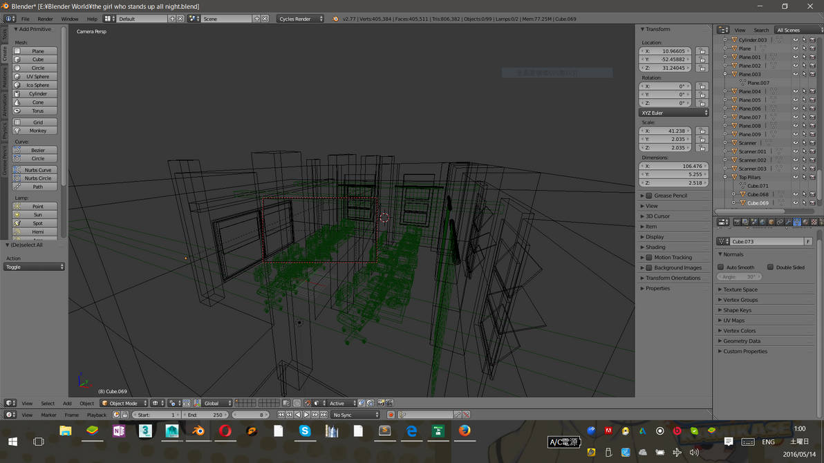Click the Blender info editor type icon

pyautogui.click(x=10, y=19)
